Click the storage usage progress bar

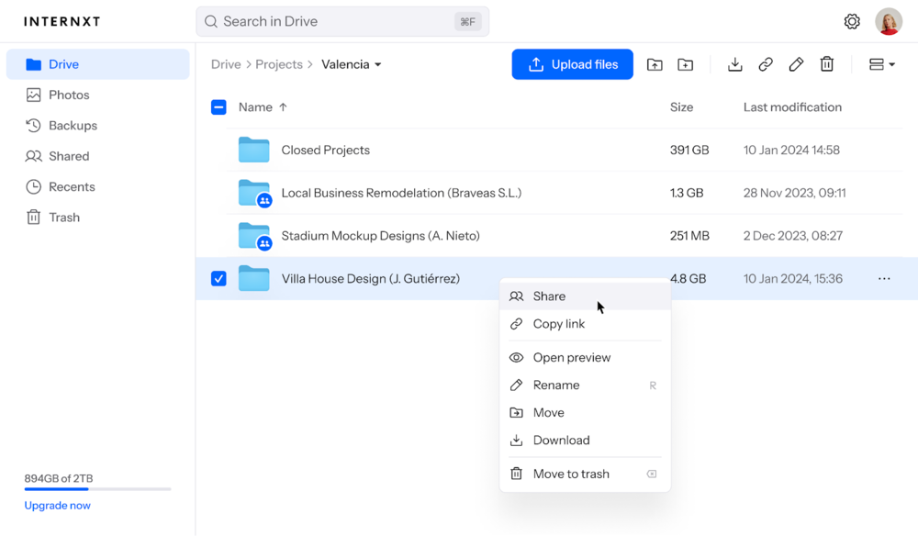[97, 489]
